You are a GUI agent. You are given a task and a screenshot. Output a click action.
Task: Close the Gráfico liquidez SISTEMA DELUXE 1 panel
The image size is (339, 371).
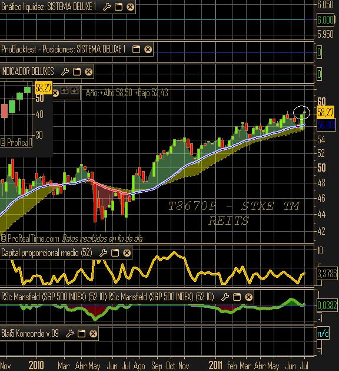(x=130, y=7)
